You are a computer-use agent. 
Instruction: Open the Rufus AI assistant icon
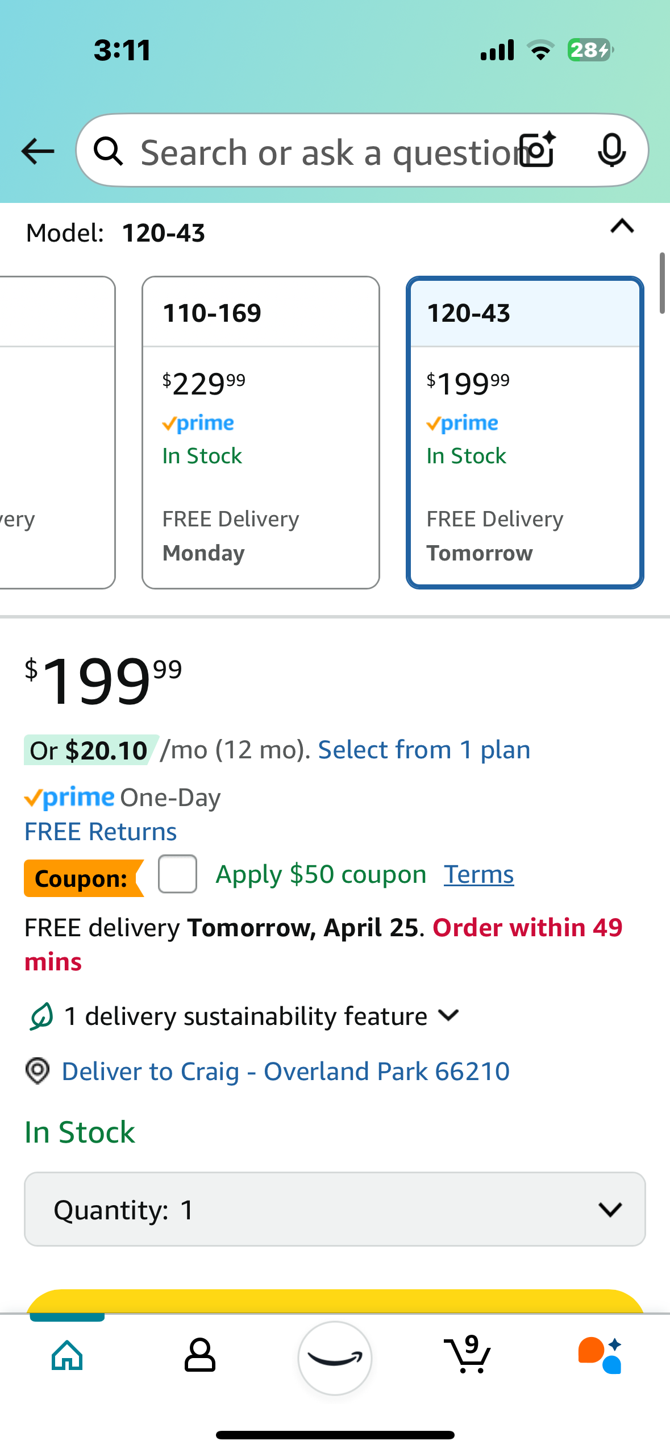click(600, 1355)
